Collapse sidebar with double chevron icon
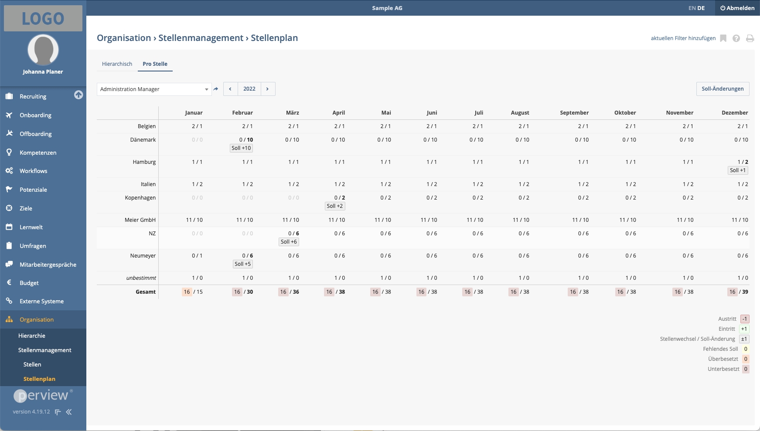The image size is (760, 431). pyautogui.click(x=69, y=412)
